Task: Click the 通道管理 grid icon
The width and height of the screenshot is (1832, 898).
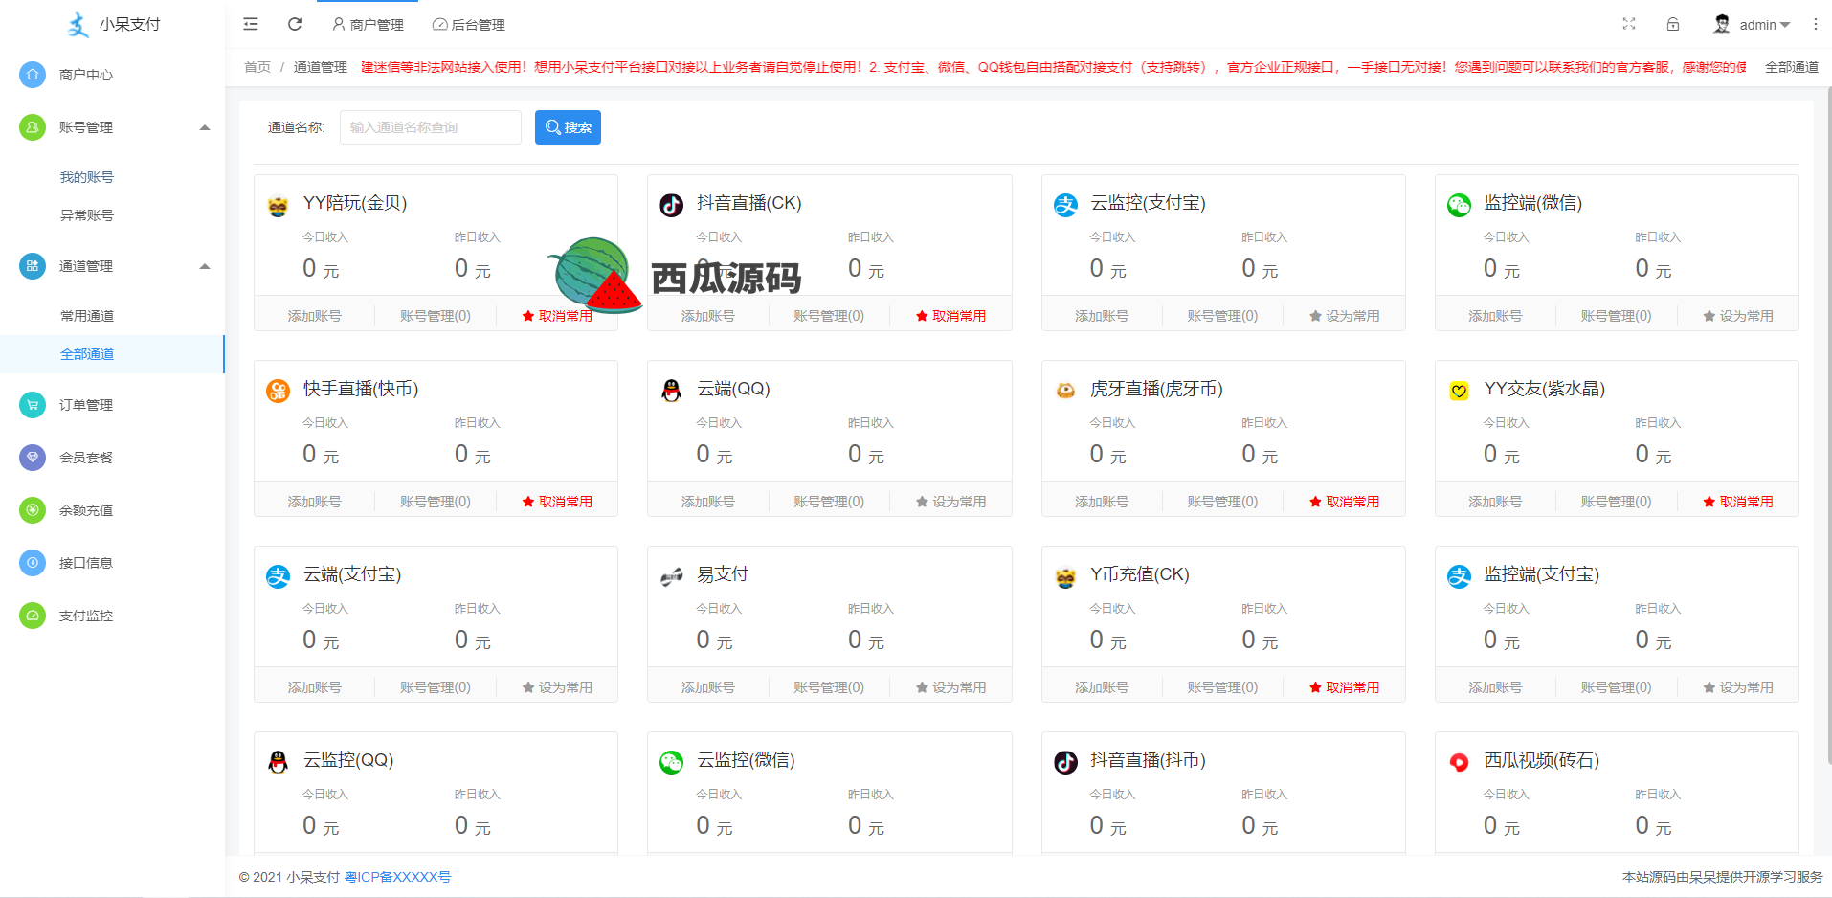Action: 33,266
